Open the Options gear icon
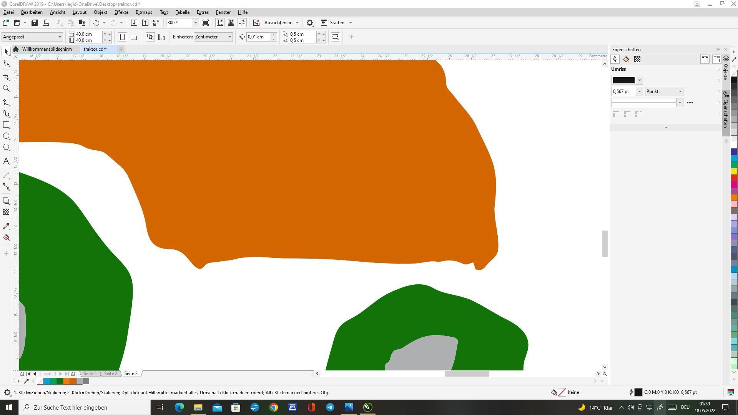The height and width of the screenshot is (415, 738). [x=310, y=23]
